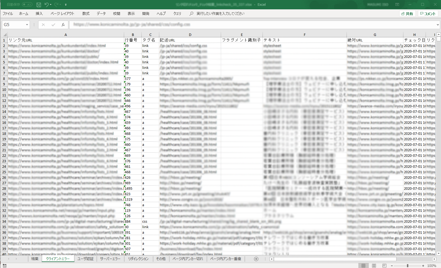Click the vertical scrollbar down arrow

click(x=439, y=253)
